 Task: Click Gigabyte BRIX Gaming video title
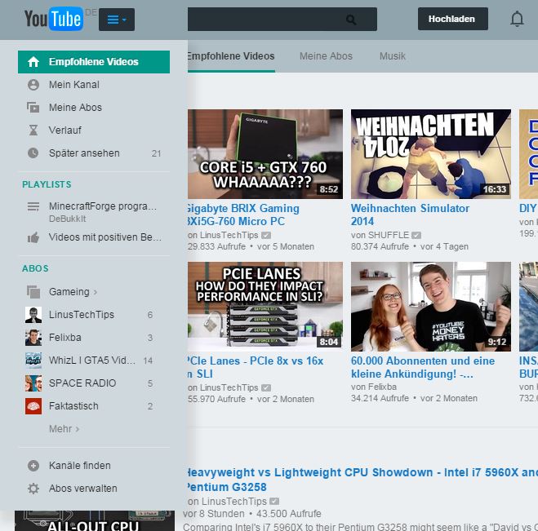pos(243,215)
